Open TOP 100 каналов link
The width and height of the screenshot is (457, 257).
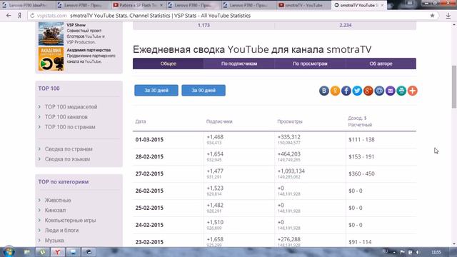[x=66, y=117]
